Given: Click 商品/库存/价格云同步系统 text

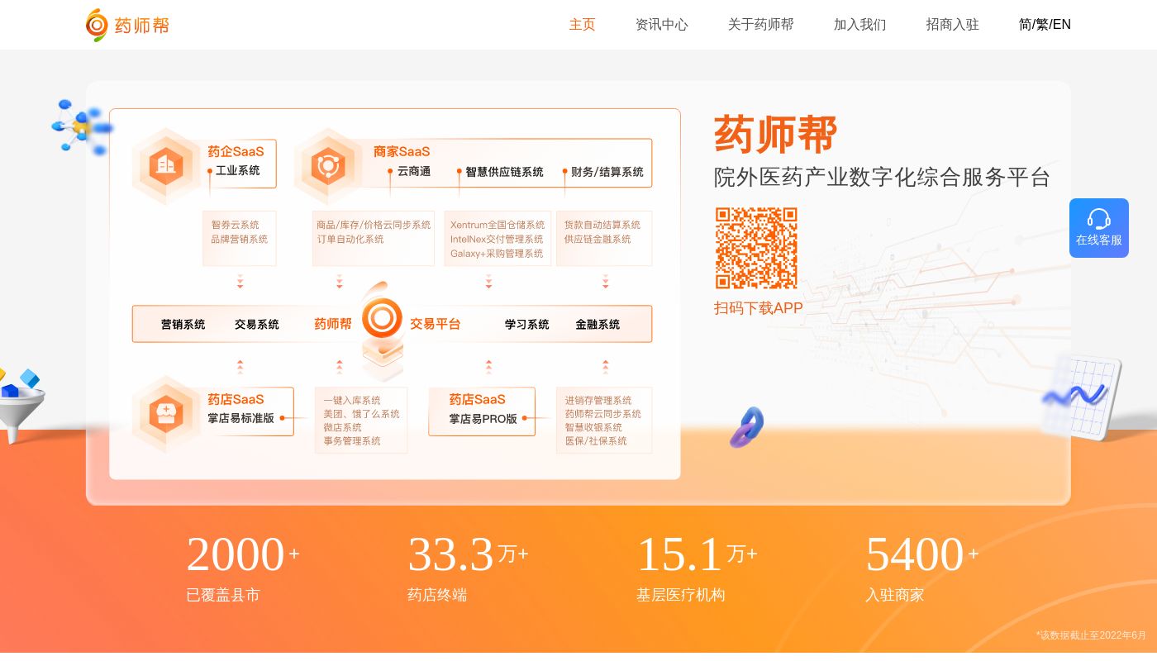Looking at the screenshot, I should click(374, 225).
